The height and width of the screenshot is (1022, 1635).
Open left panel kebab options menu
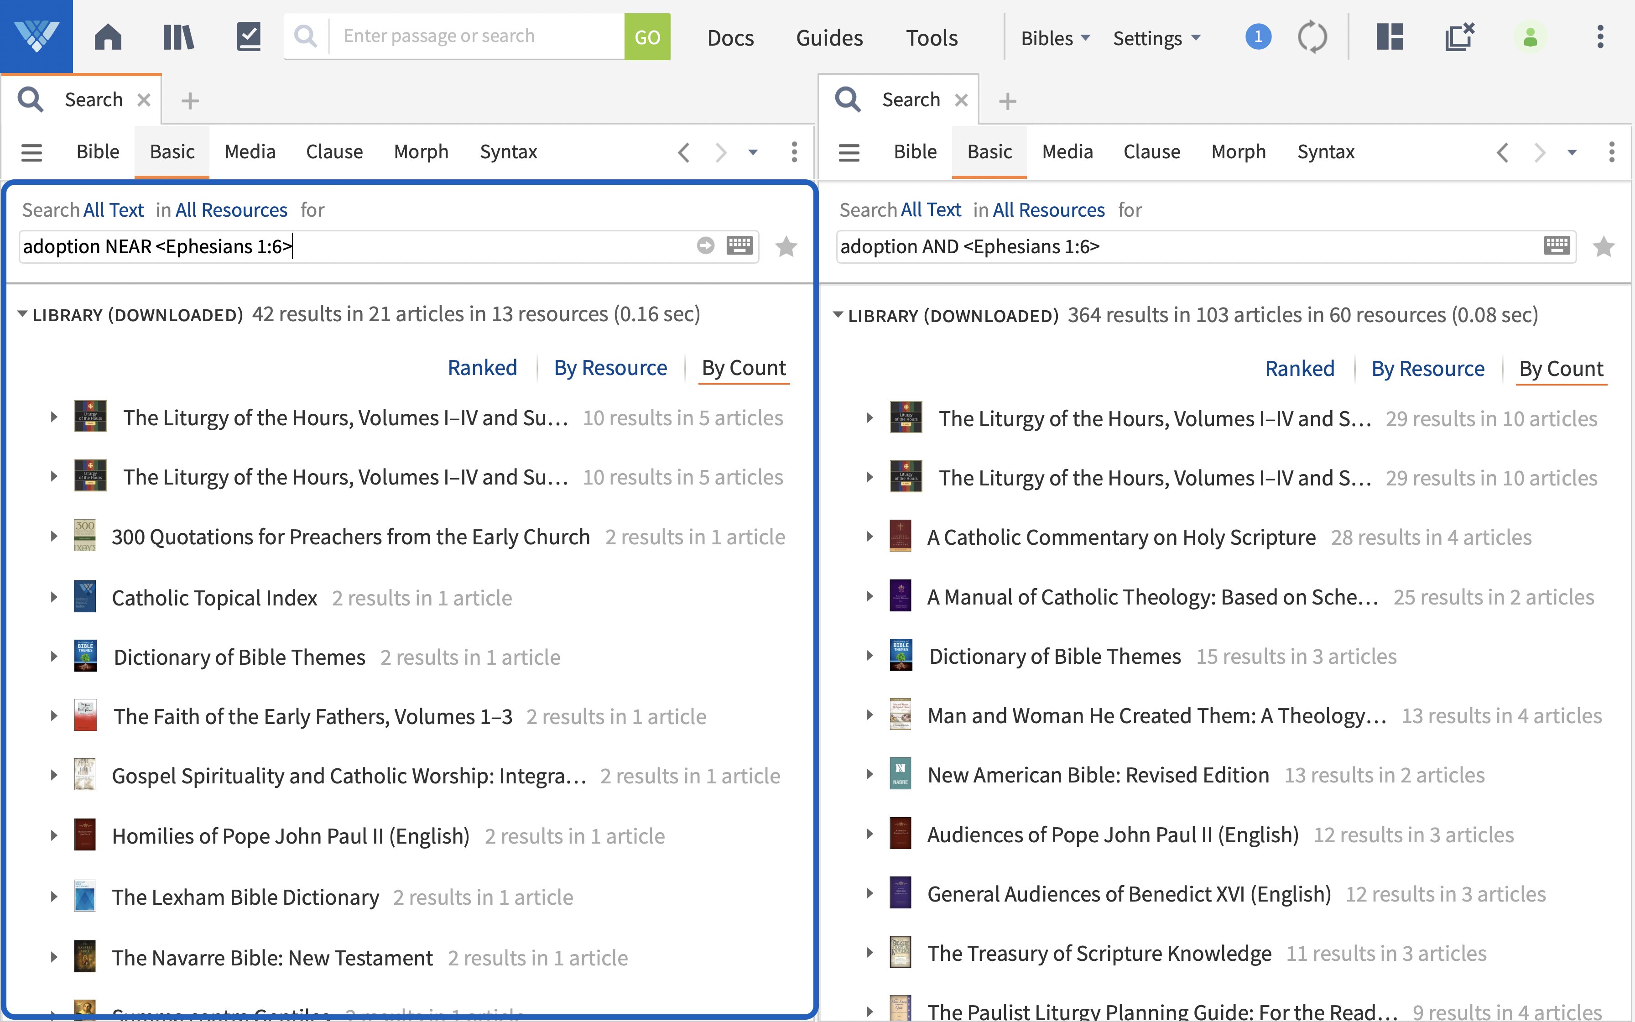point(794,152)
